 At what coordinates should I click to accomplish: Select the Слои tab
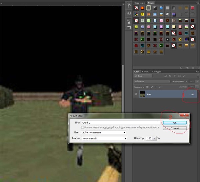coord(137,72)
